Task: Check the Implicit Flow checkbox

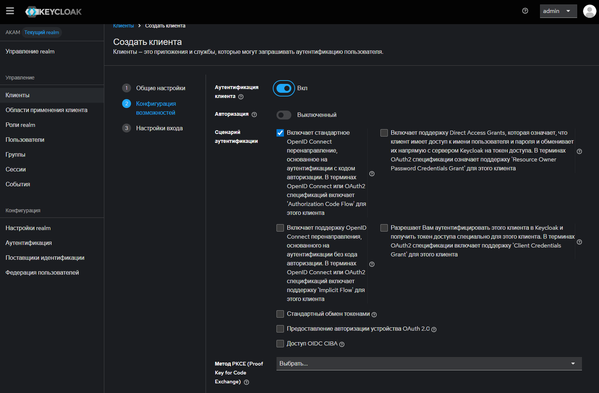Action: point(280,228)
